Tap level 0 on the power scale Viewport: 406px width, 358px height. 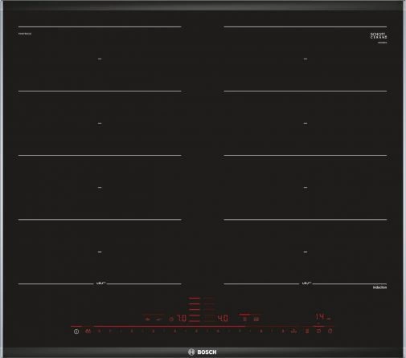point(100,332)
